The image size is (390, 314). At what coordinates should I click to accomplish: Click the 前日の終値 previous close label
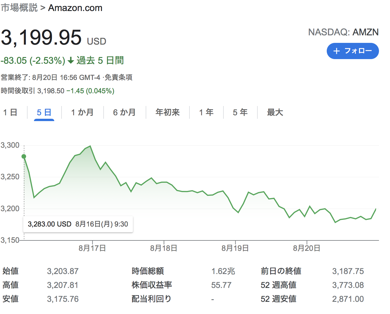coord(281,271)
